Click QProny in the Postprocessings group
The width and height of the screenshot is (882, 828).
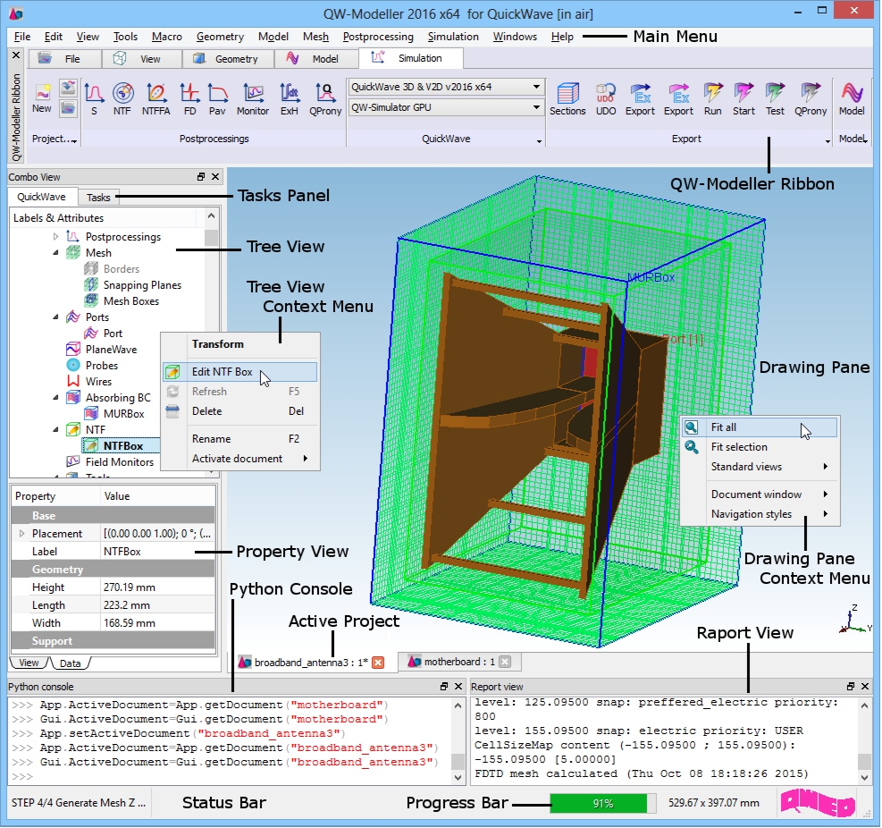click(325, 98)
